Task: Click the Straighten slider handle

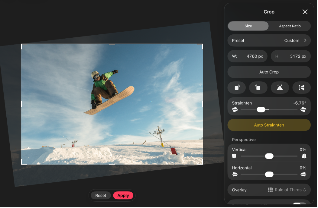Action: [x=261, y=110]
